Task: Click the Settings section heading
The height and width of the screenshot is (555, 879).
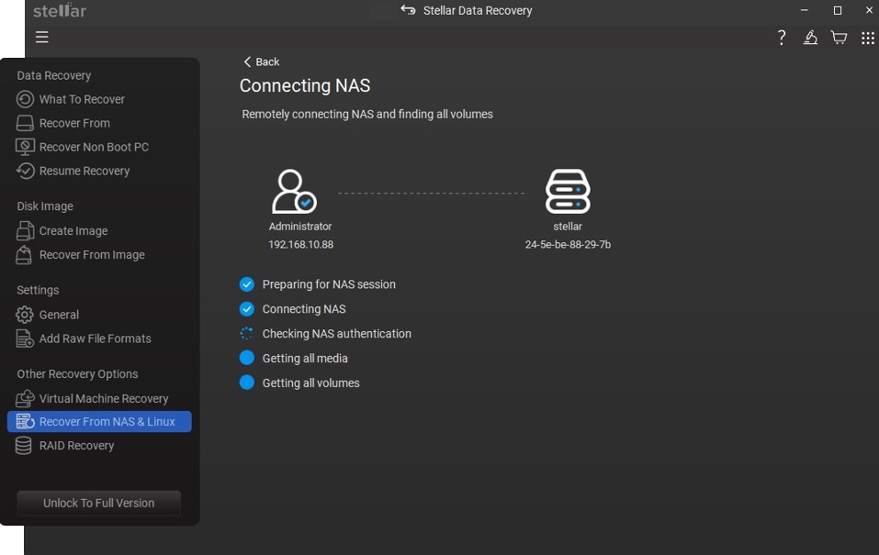Action: tap(38, 290)
